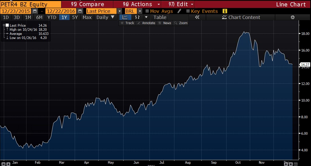
Task: Click the pencil icon beside Mov Avgs
Action: pyautogui.click(x=180, y=11)
